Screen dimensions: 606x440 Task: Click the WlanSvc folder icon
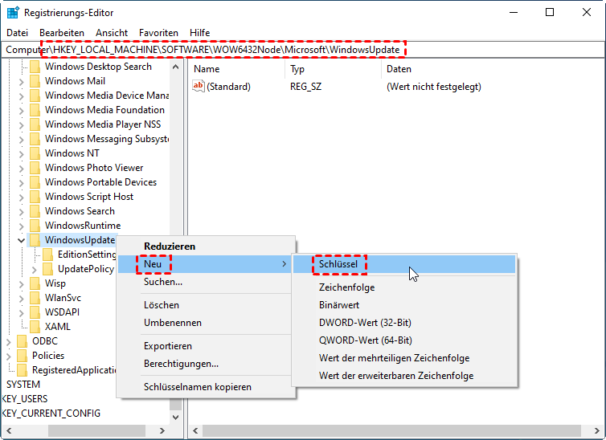[x=35, y=298]
